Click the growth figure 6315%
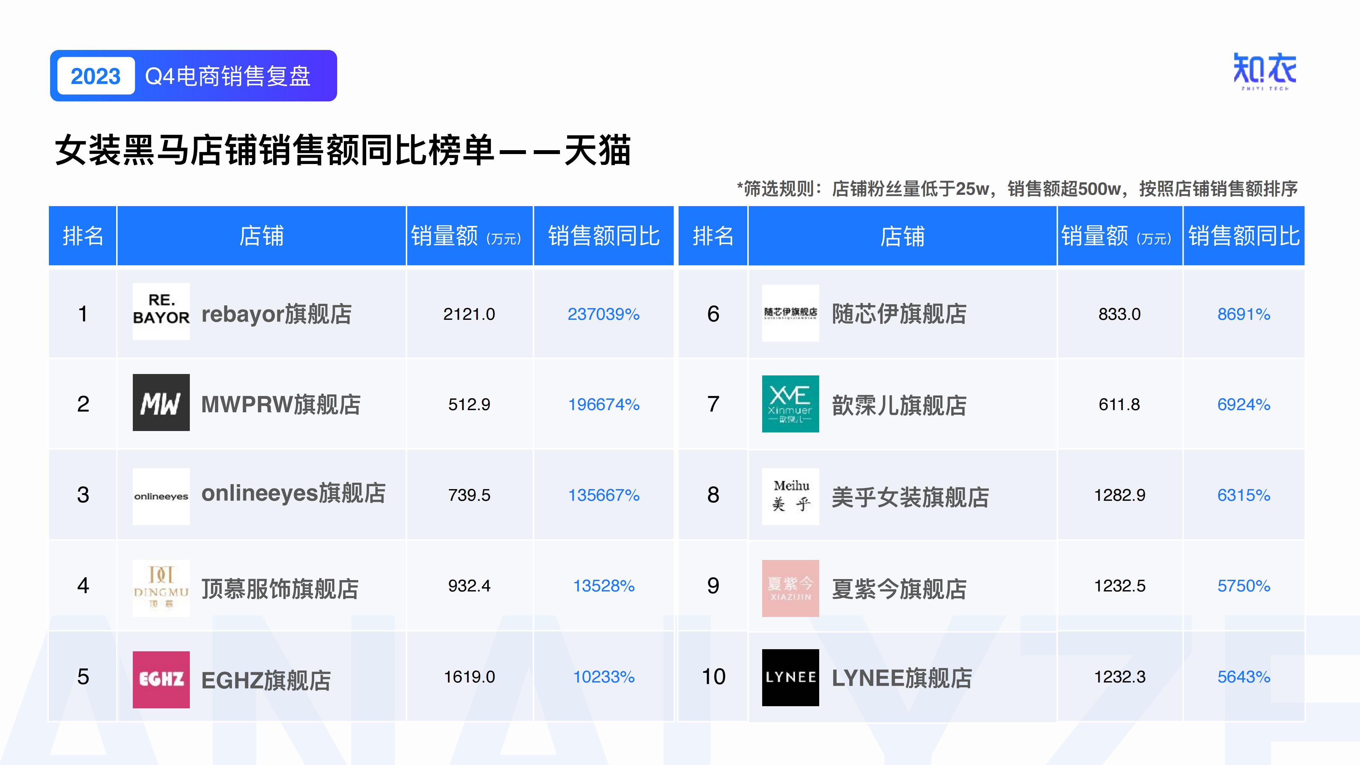The image size is (1360, 765). pos(1244,495)
